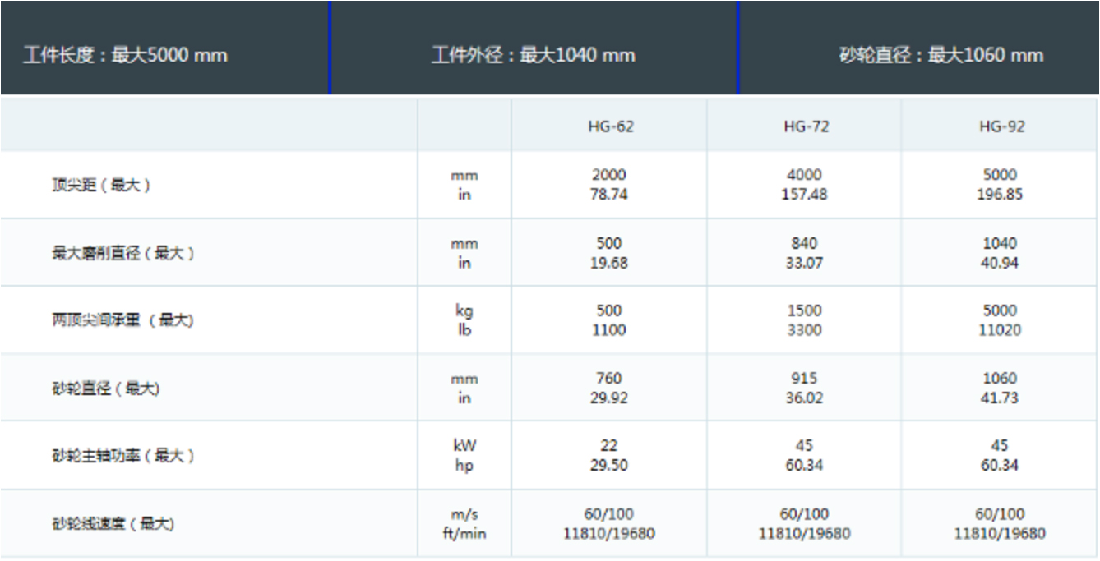The height and width of the screenshot is (561, 1100).
Task: Click the row label '砂轮主轴功率（最大）'
Action: click(123, 456)
